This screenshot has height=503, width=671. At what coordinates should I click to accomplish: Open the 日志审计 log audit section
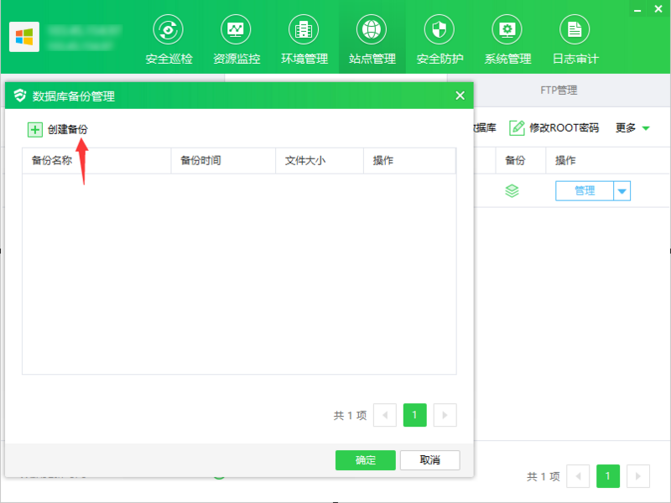575,39
